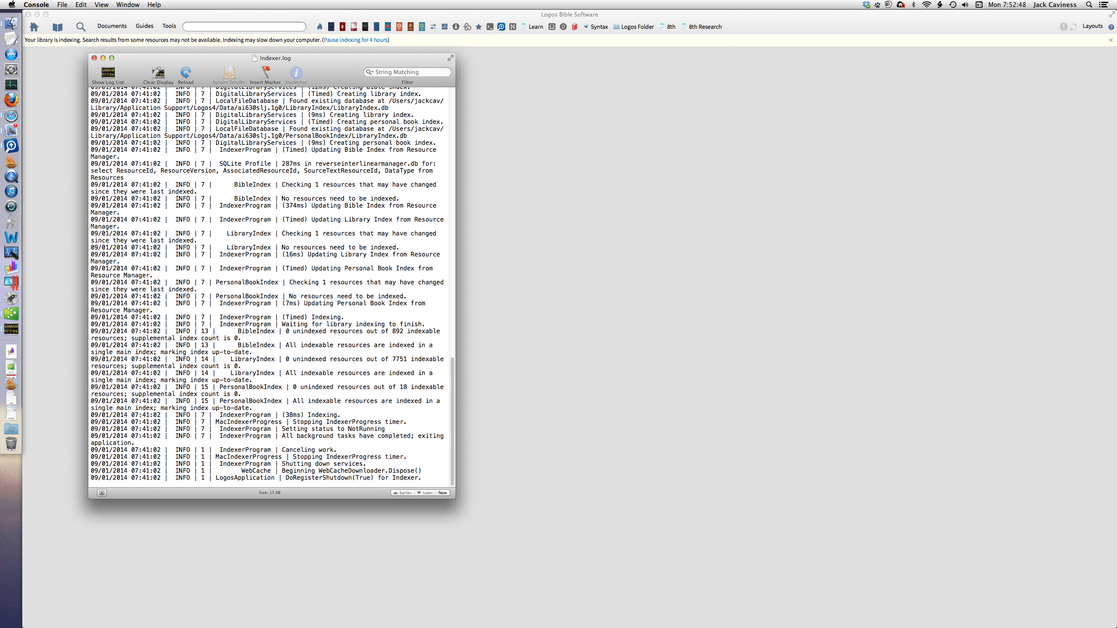Viewport: 1117px width, 628px height.
Task: Open the Layouts dropdown
Action: pyautogui.click(x=1092, y=26)
